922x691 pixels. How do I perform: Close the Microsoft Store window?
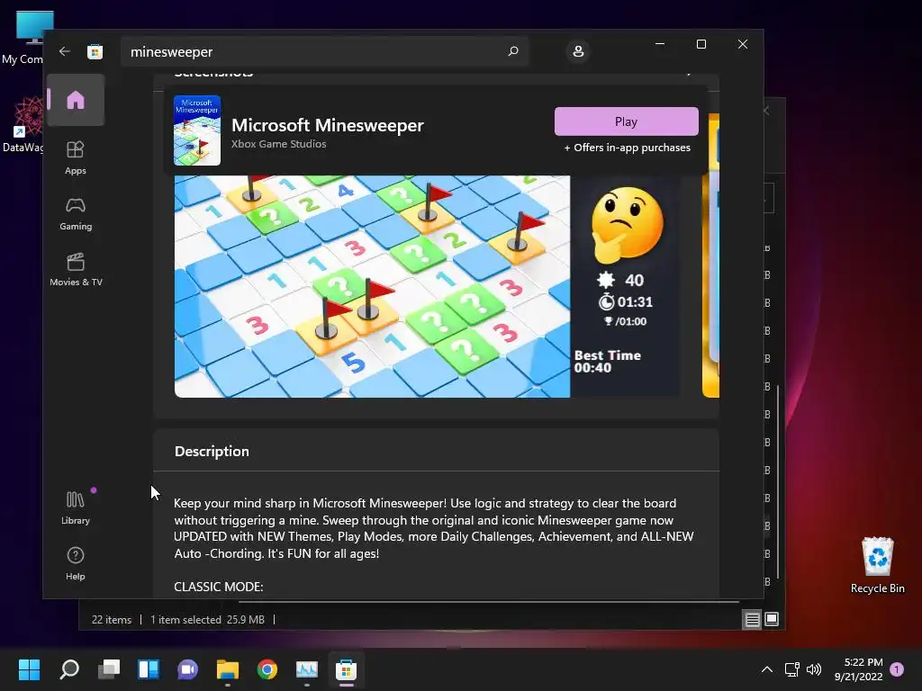click(743, 44)
